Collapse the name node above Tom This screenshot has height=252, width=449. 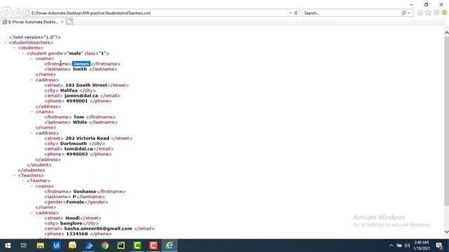(x=32, y=112)
